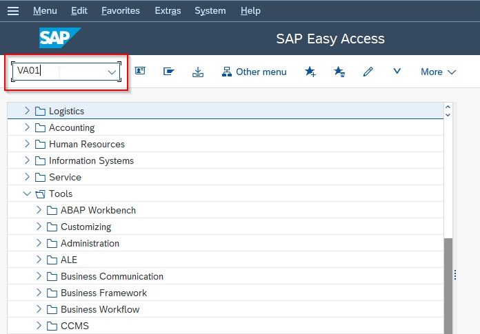Click the Customizing folder icon
The width and height of the screenshot is (480, 334).
pyautogui.click(x=52, y=227)
